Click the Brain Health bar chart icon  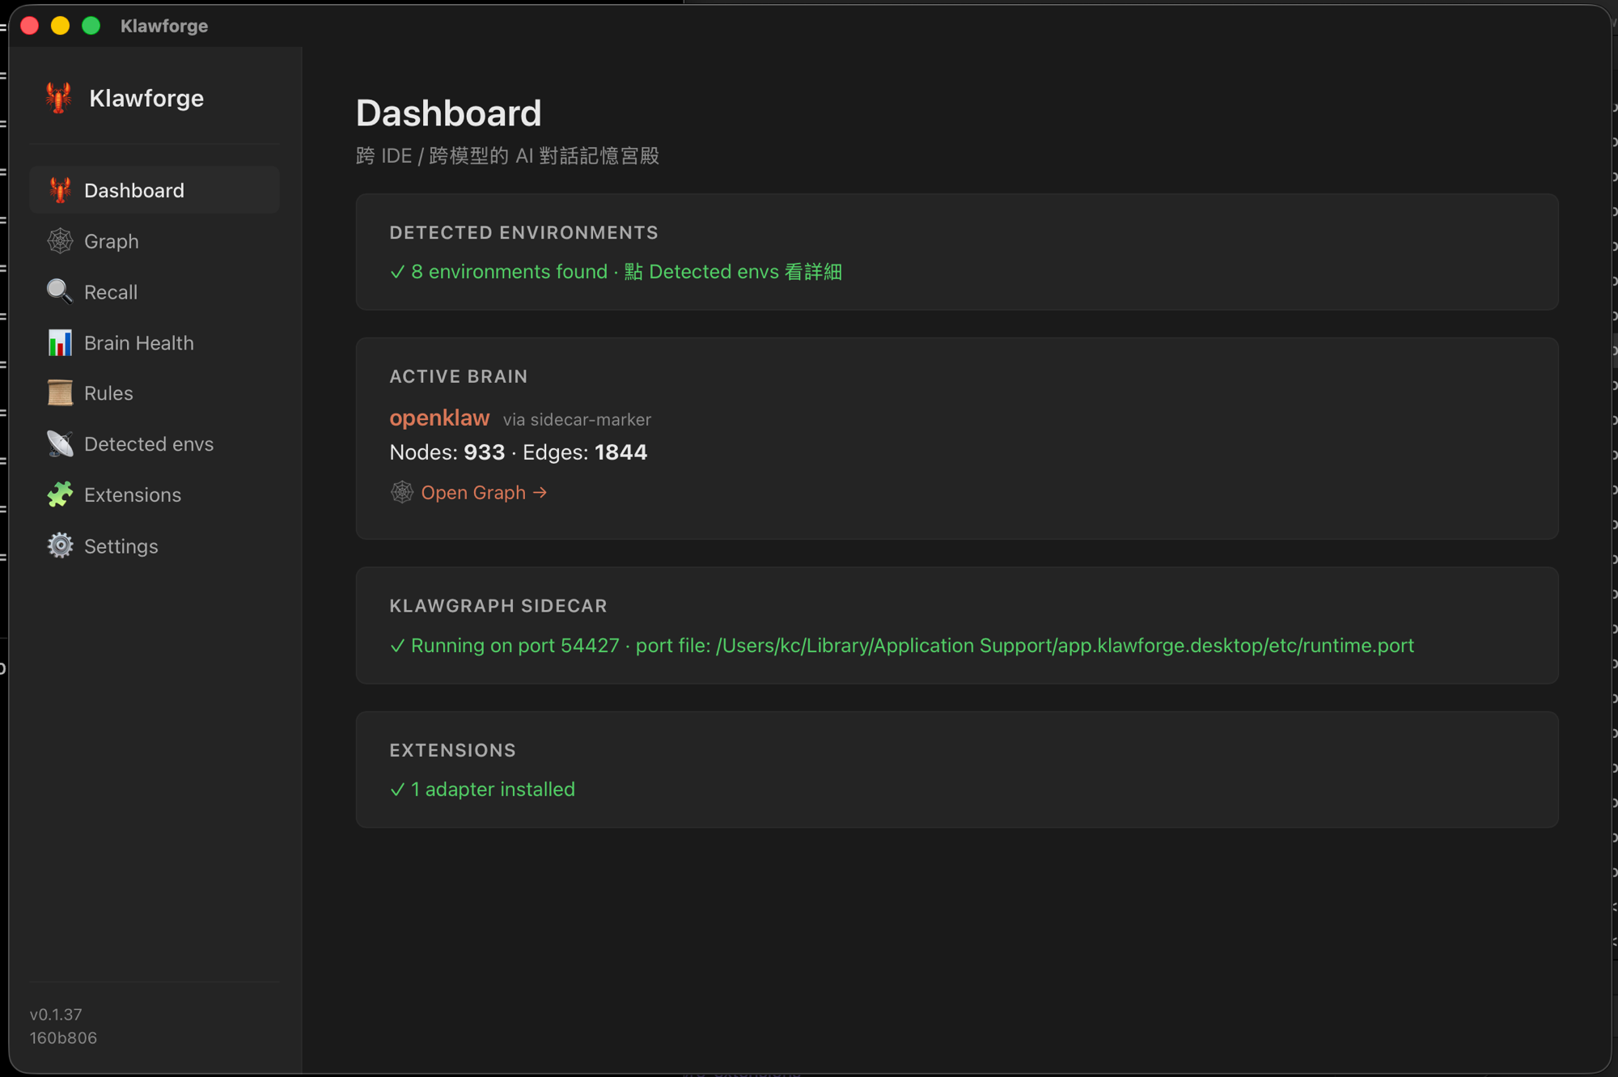coord(60,342)
